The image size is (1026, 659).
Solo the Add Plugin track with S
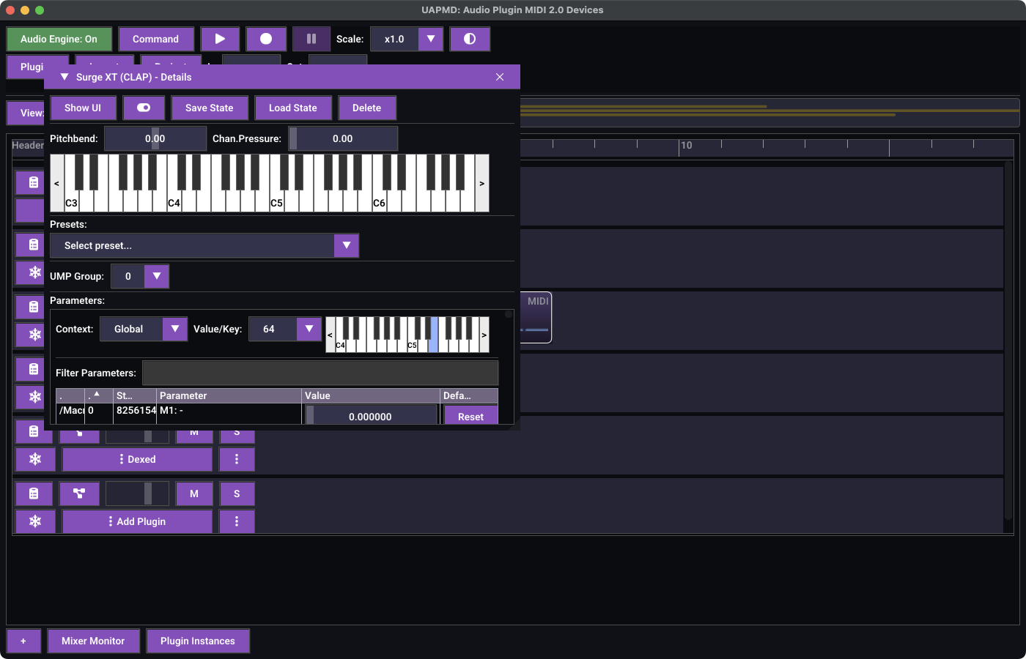(x=237, y=494)
